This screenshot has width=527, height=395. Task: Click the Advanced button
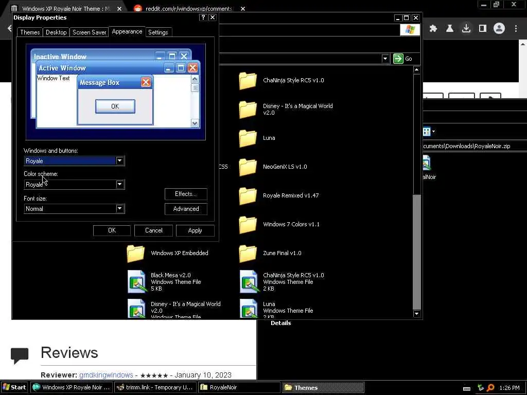186,209
